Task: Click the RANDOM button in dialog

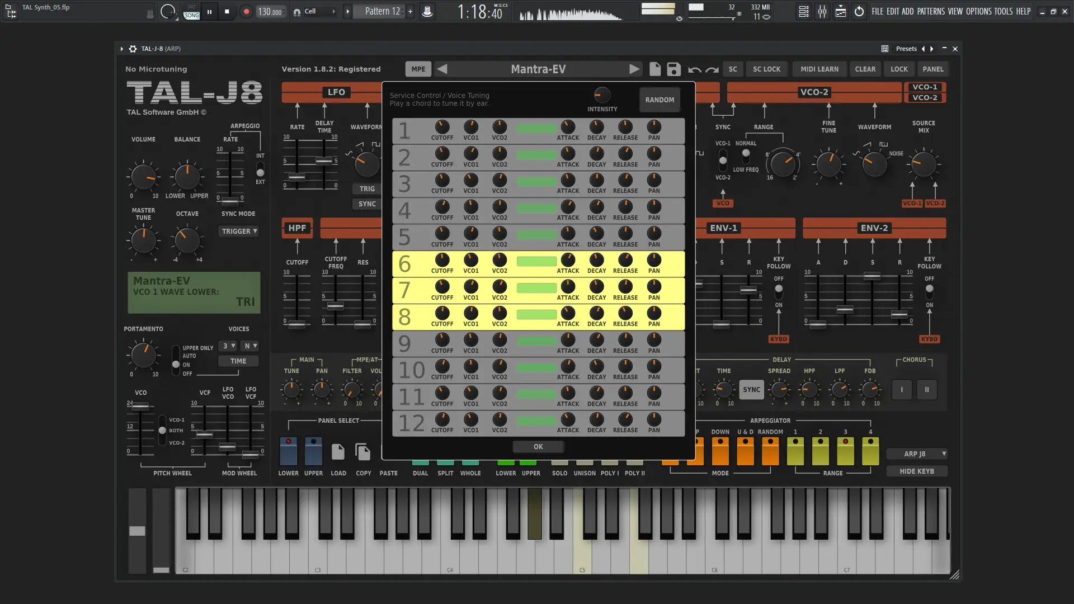Action: click(x=660, y=100)
